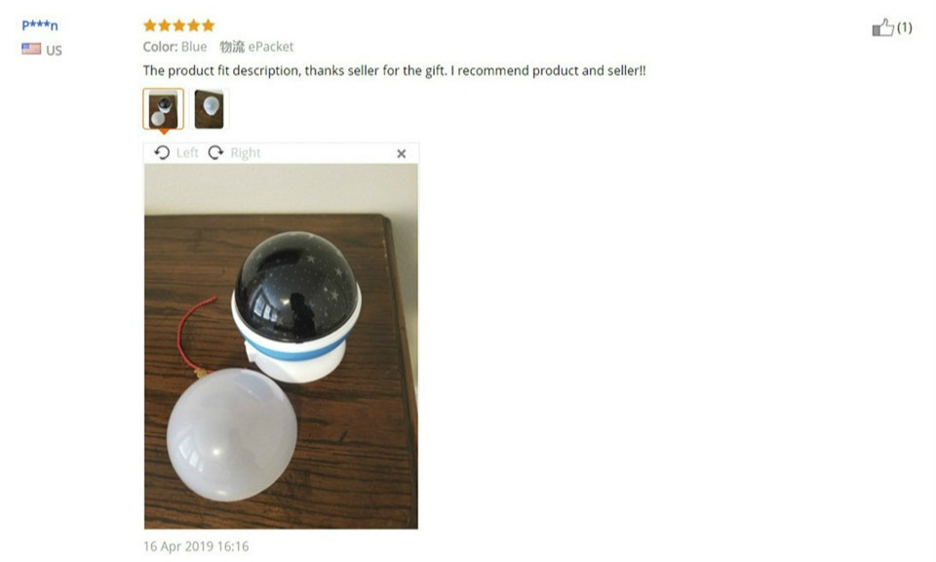Image resolution: width=936 pixels, height=562 pixels.
Task: Click the rotate right arrow icon
Action: (215, 153)
